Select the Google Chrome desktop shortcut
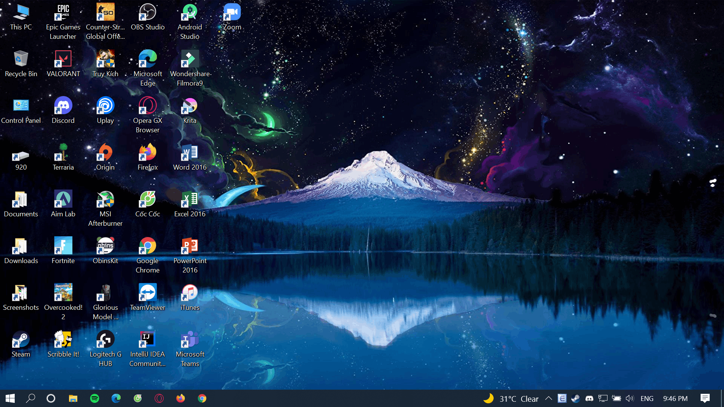Screen dimensions: 724x407 [x=147, y=256]
